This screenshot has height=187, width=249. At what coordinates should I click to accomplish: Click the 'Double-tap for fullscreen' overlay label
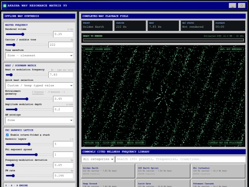(226, 143)
